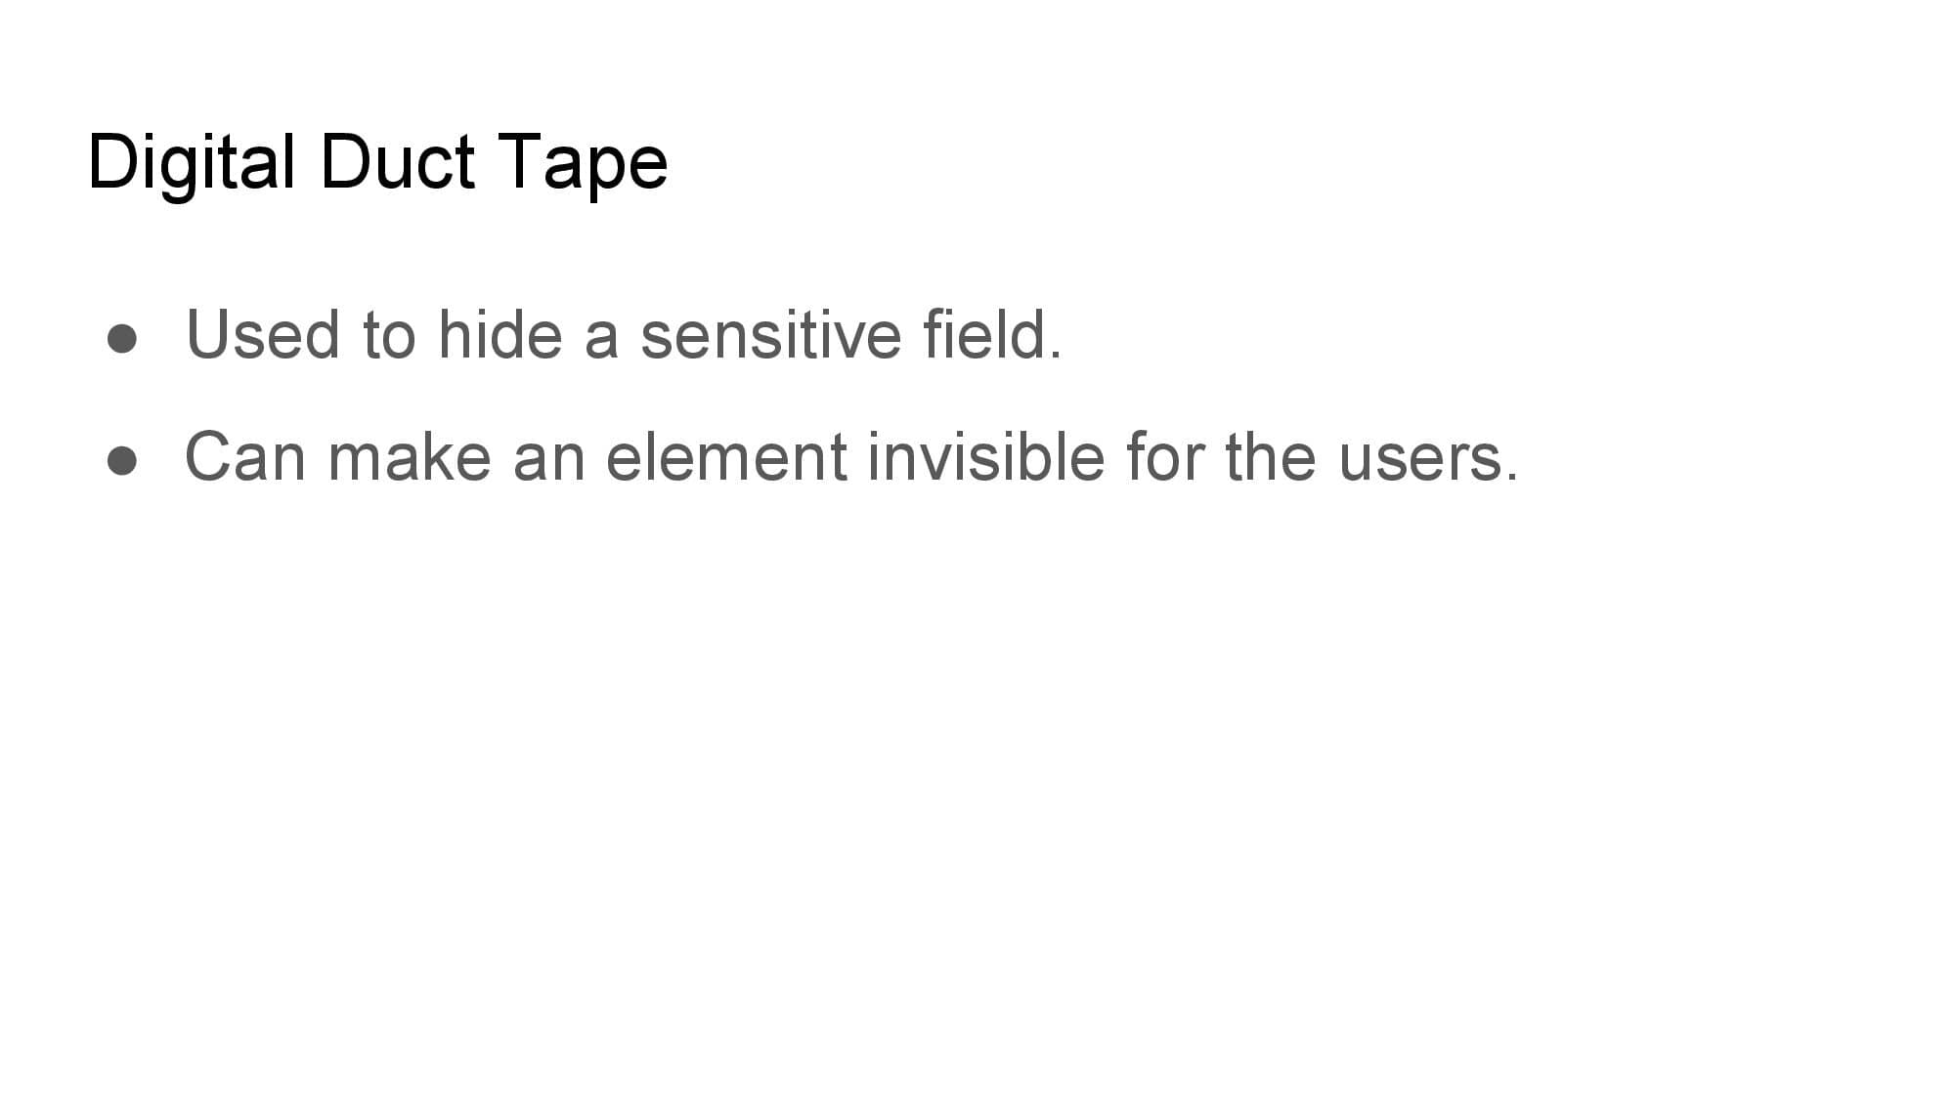This screenshot has width=1955, height=1099.
Task: Click the first bullet point marker
Action: click(x=122, y=338)
